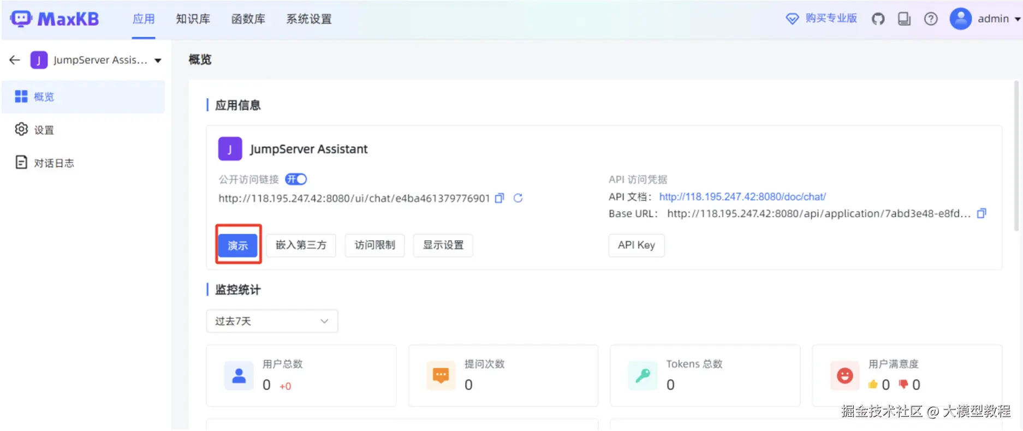Click the 用户总数 label
Image resolution: width=1023 pixels, height=431 pixels.
tap(282, 364)
